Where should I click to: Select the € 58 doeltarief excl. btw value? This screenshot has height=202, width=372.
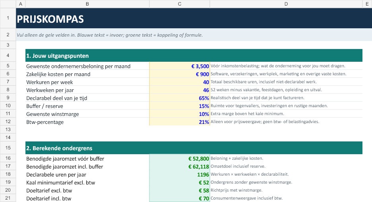click(x=180, y=190)
